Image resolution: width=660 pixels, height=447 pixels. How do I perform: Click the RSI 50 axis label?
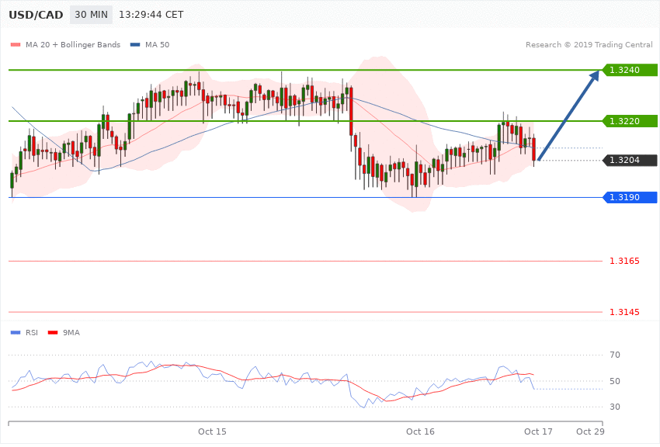[615, 381]
